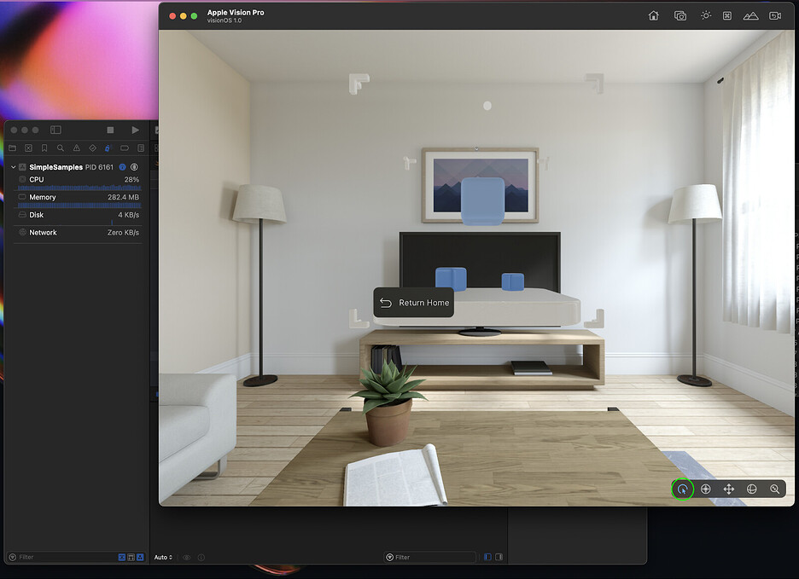The image size is (799, 579).
Task: Click the debug console Filter field
Action: tap(429, 557)
